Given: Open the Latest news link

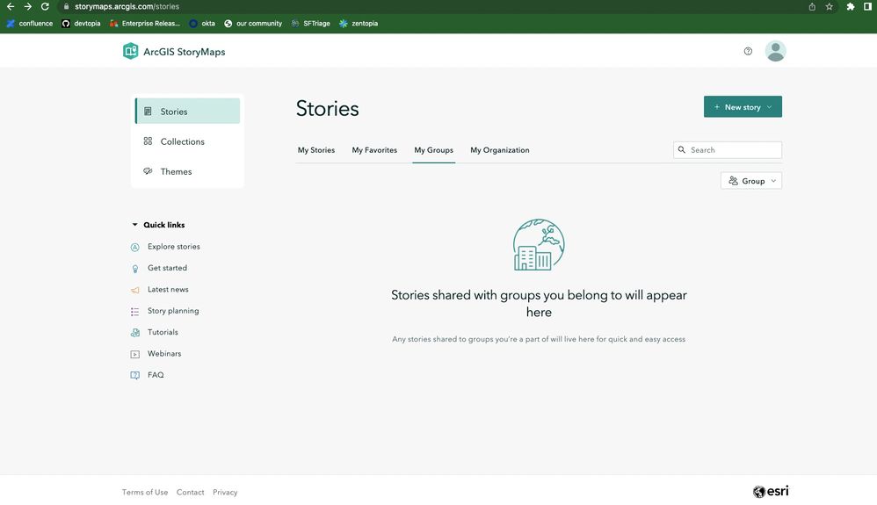Looking at the screenshot, I should [168, 289].
